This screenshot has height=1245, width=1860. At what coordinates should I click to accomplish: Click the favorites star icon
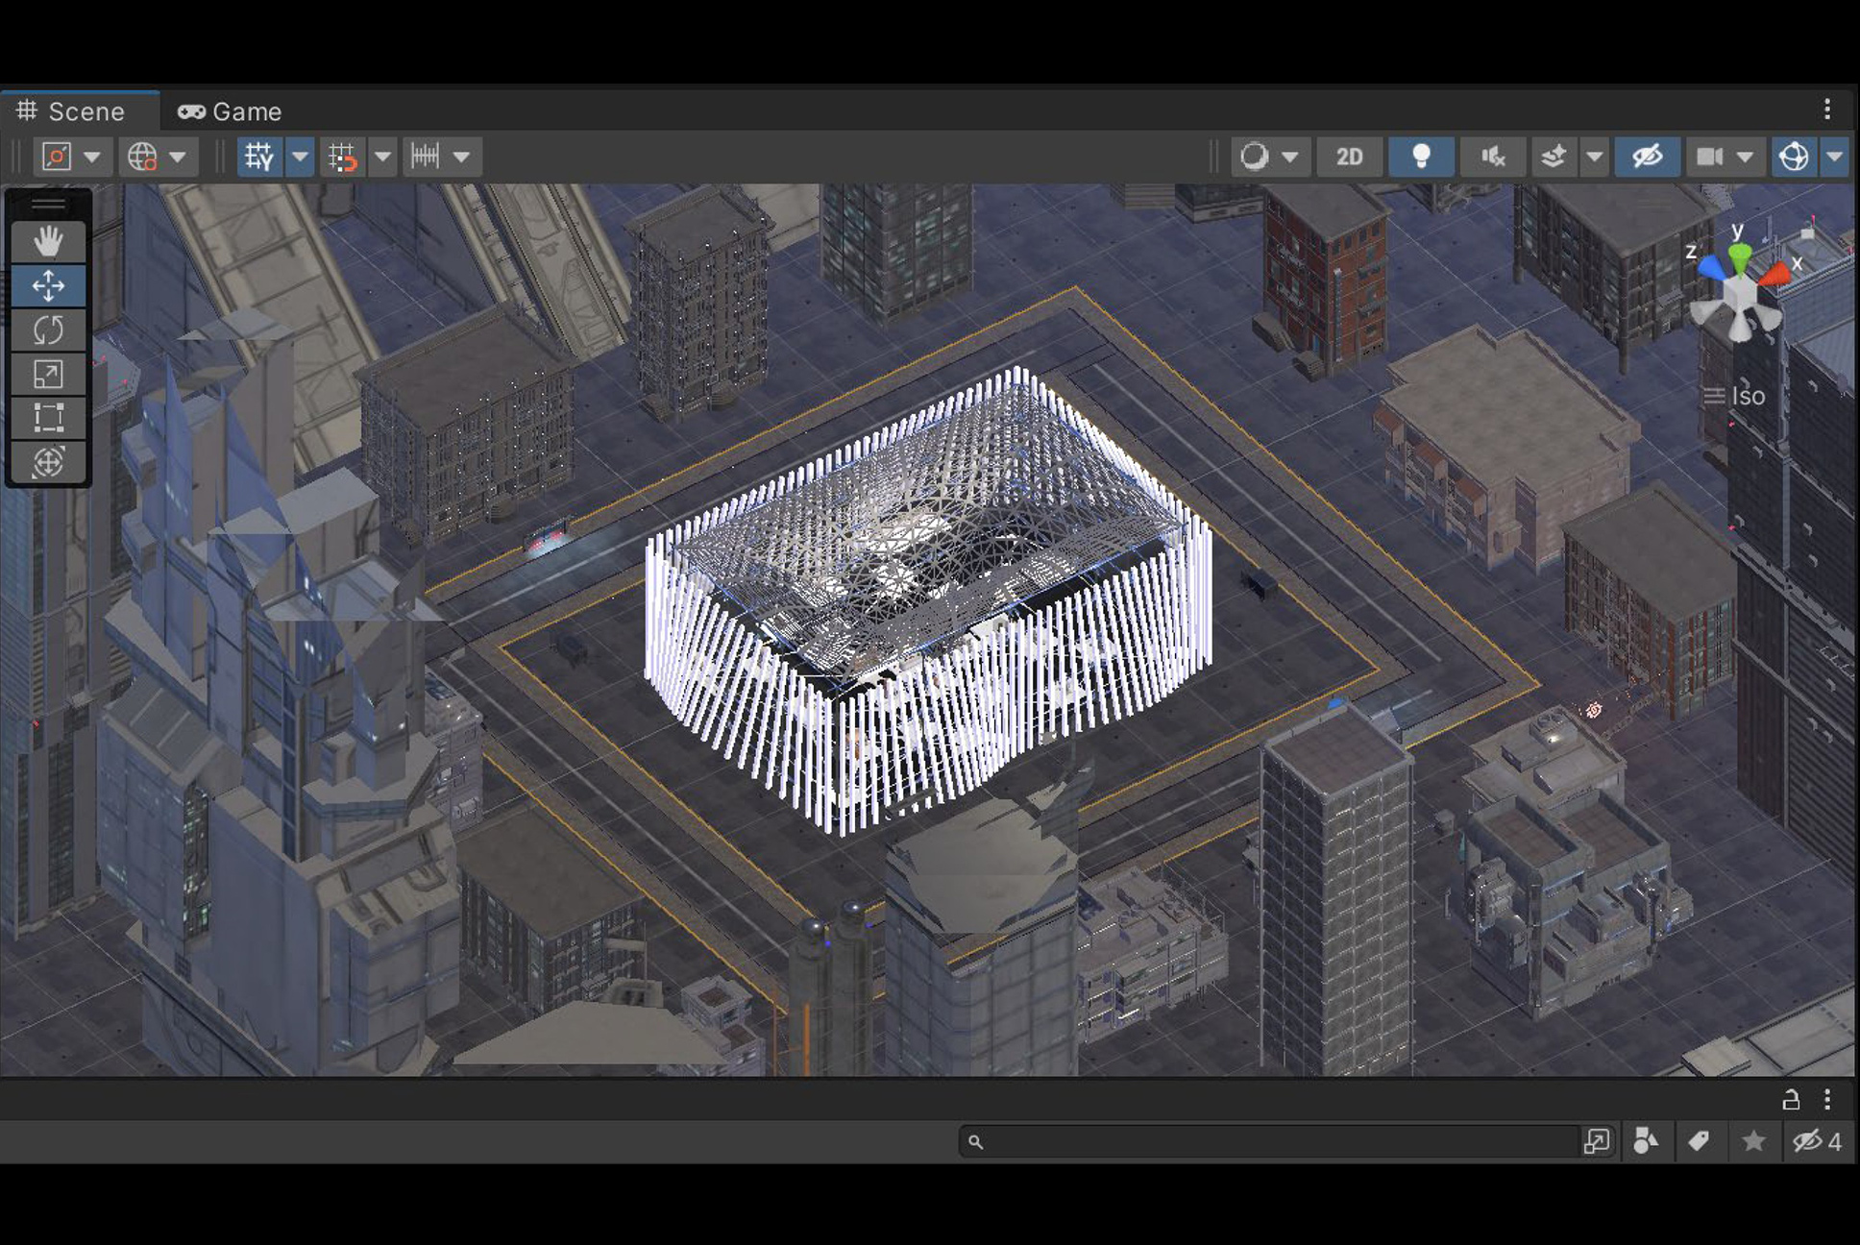click(1753, 1141)
